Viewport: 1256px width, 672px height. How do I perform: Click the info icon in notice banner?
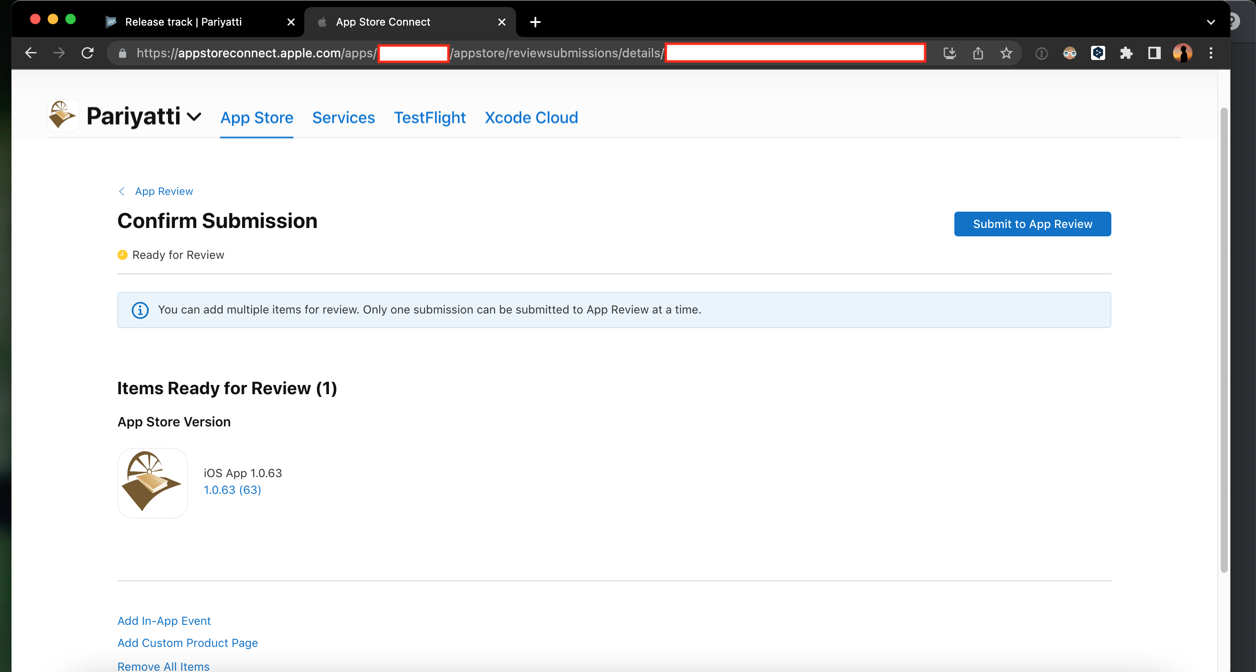140,310
